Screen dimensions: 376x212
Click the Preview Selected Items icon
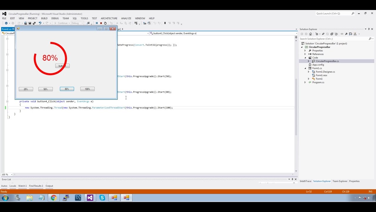point(351,34)
